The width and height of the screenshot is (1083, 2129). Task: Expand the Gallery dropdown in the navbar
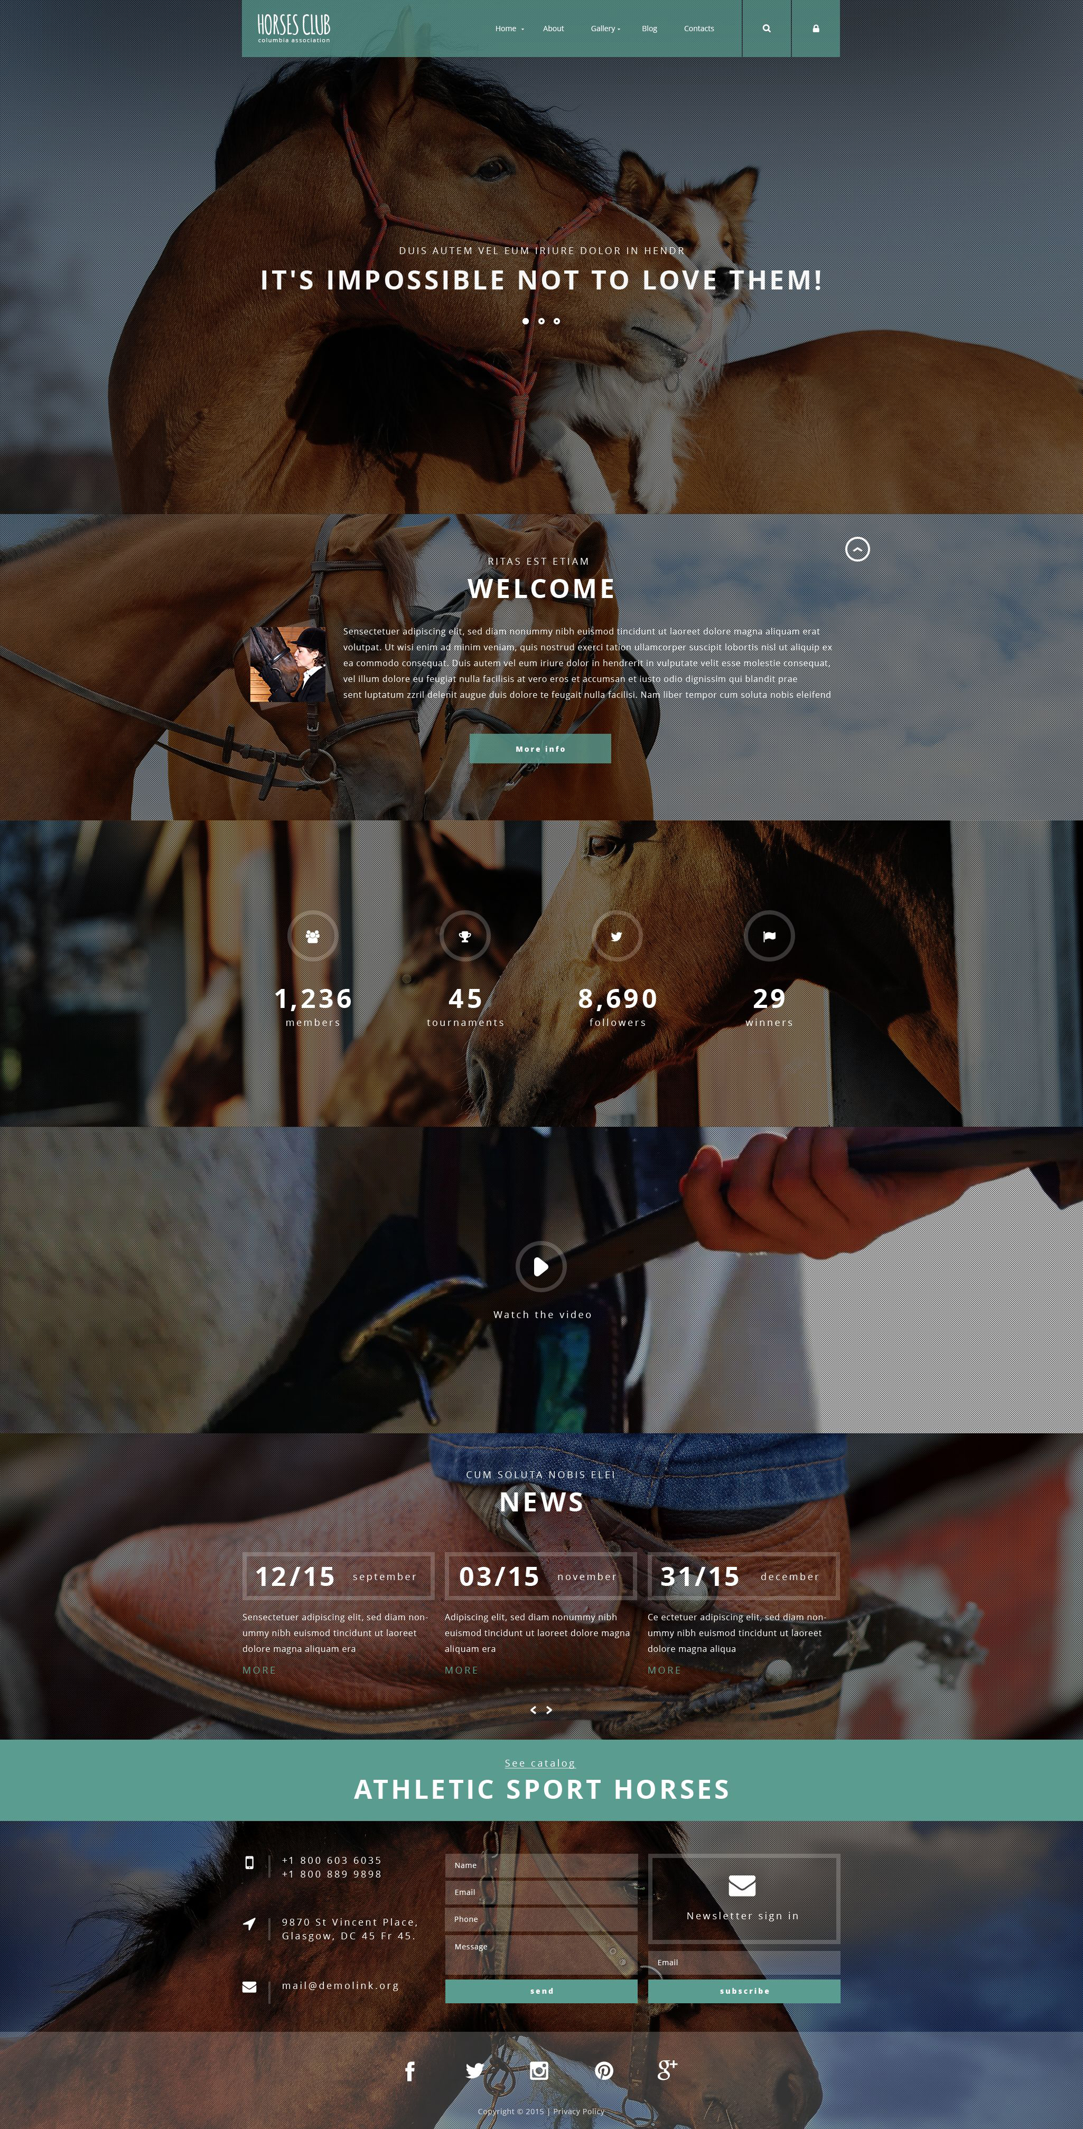coord(605,27)
